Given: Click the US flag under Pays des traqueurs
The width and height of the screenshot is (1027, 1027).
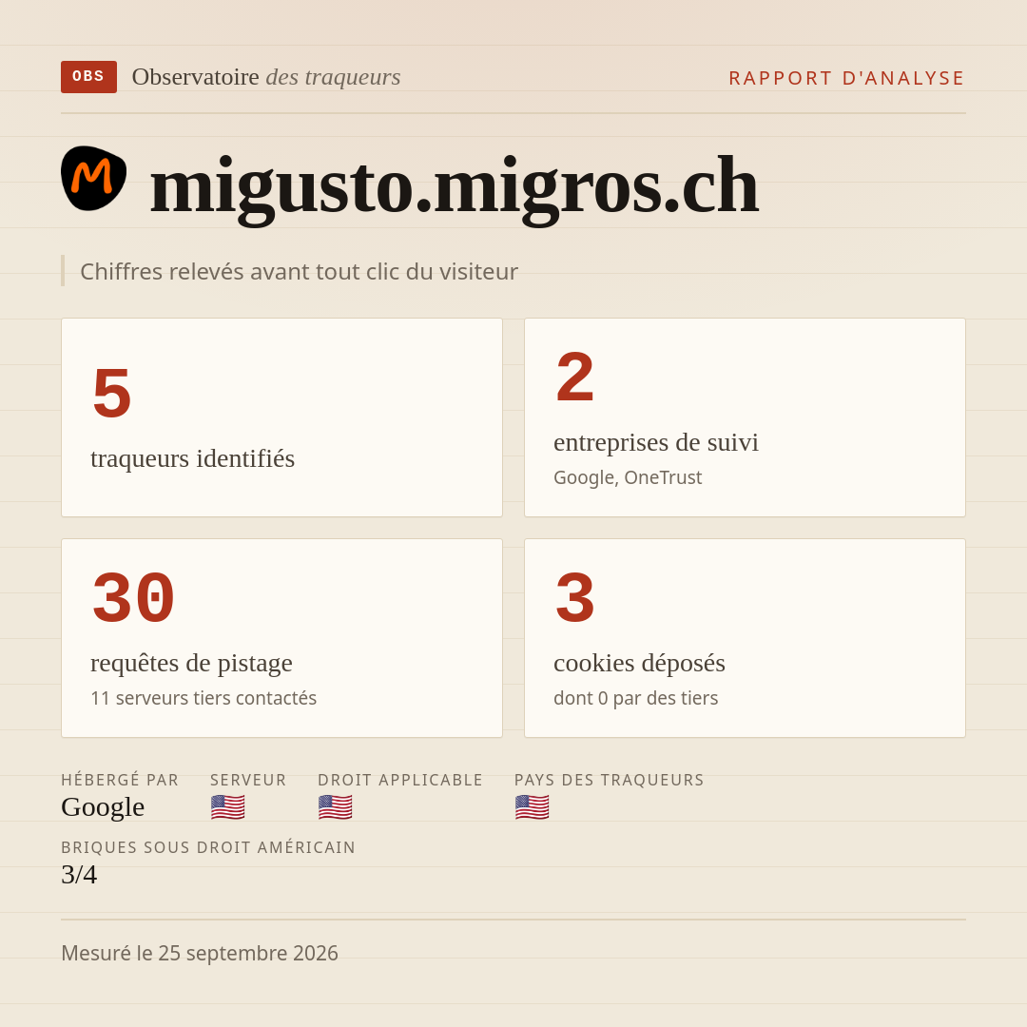Looking at the screenshot, I should 532,807.
